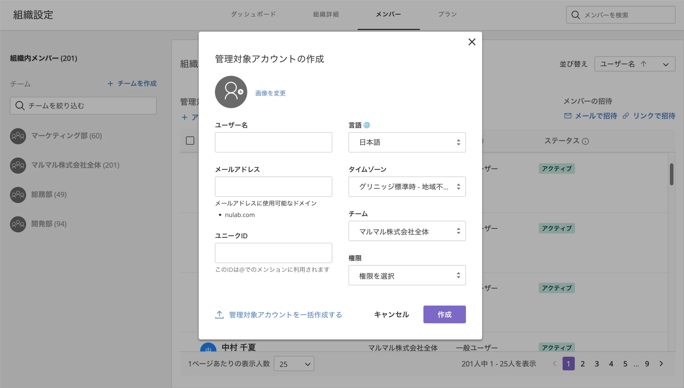The height and width of the screenshot is (388, 684).
Task: Go to page 5 of pagination
Action: click(625, 364)
